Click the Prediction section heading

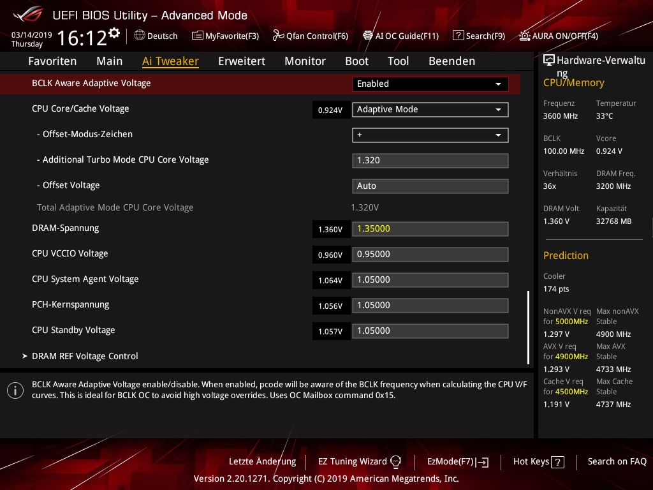(x=566, y=255)
